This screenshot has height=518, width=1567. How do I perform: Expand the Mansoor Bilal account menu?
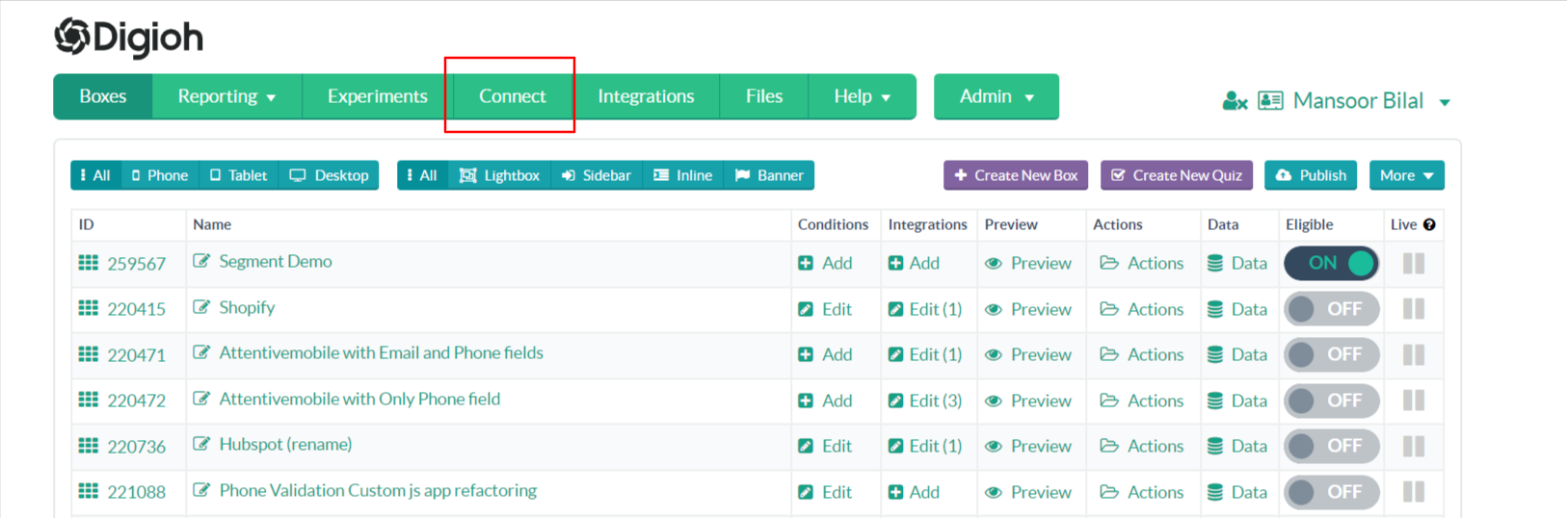(1371, 101)
